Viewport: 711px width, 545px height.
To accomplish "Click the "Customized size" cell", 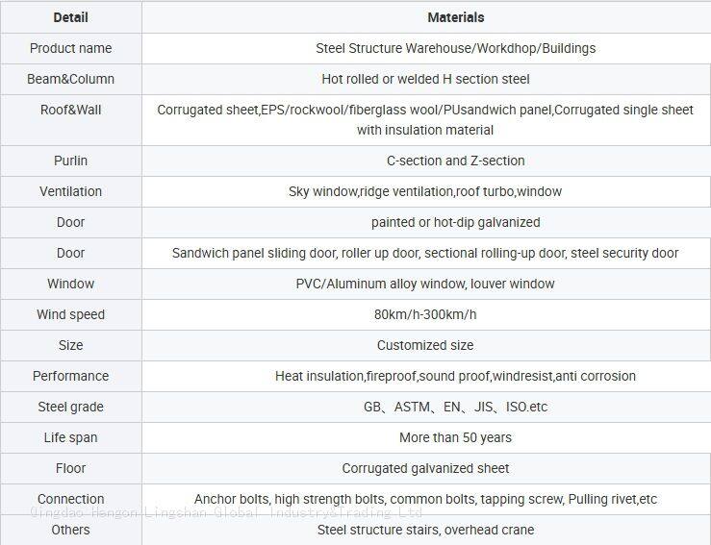I will (x=425, y=345).
